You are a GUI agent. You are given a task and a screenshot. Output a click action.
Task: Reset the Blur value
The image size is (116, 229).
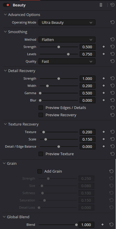(112, 100)
